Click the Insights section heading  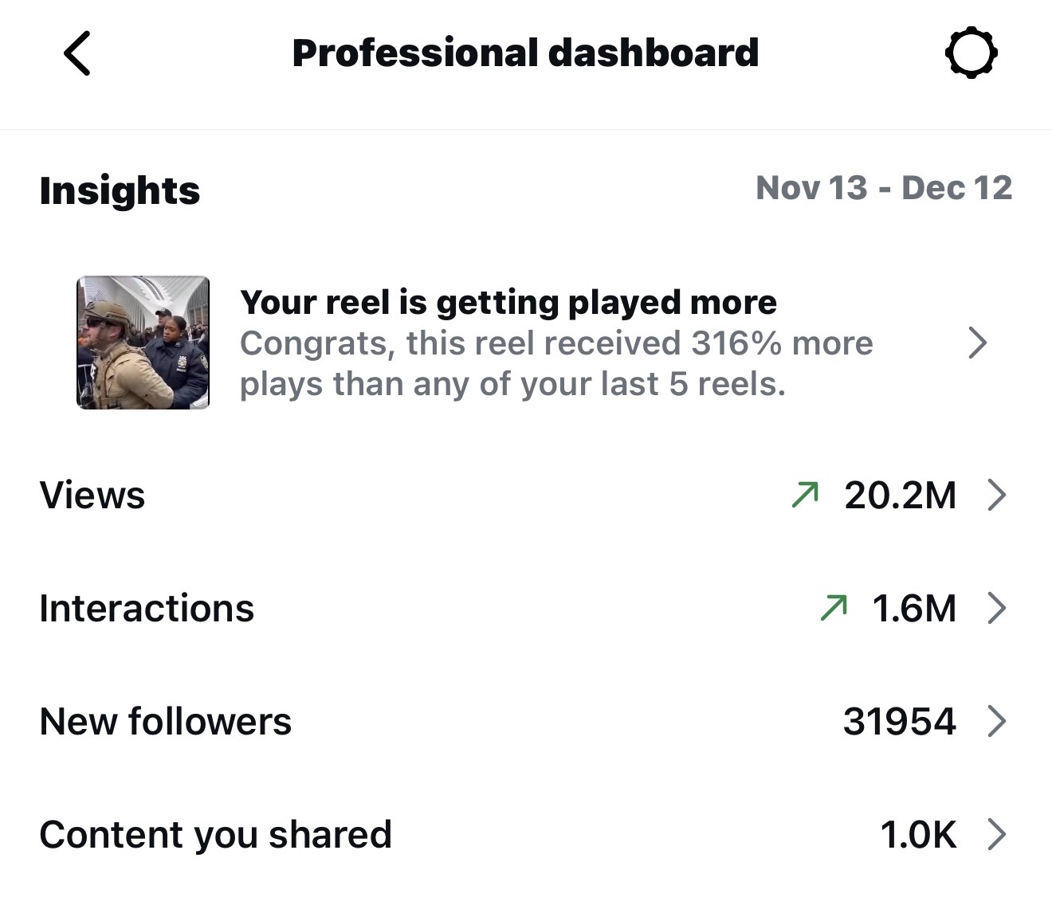pyautogui.click(x=120, y=190)
